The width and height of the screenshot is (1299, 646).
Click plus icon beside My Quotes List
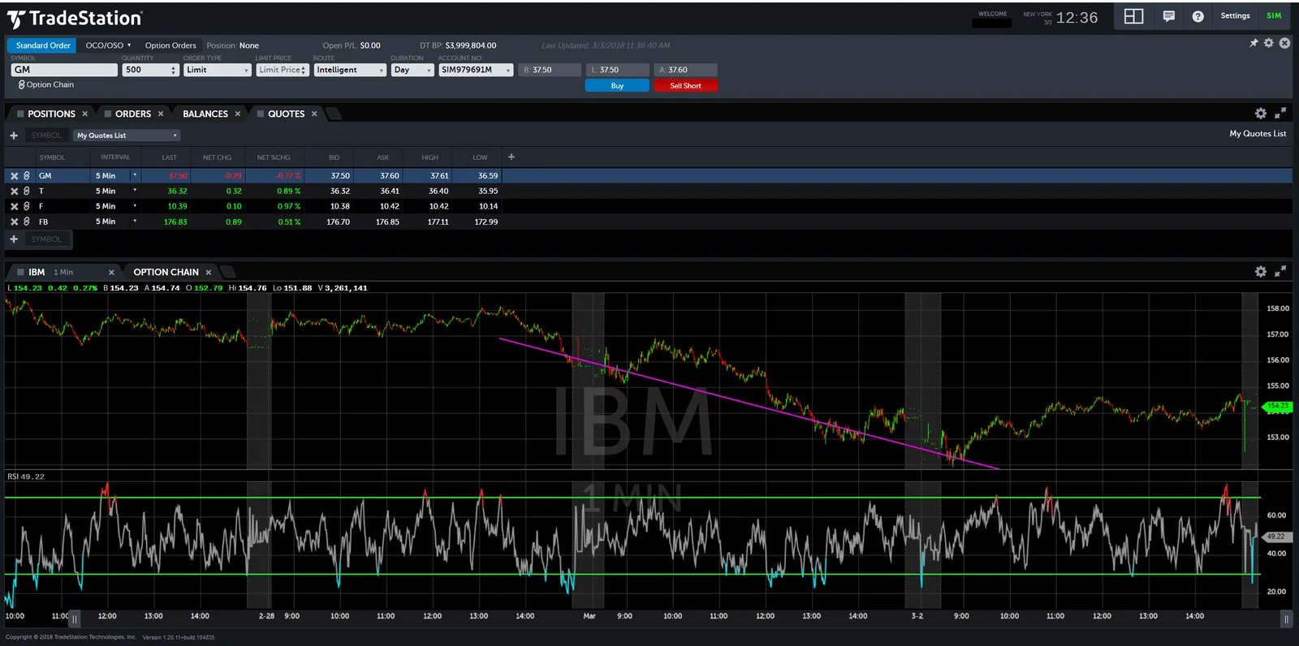point(14,136)
